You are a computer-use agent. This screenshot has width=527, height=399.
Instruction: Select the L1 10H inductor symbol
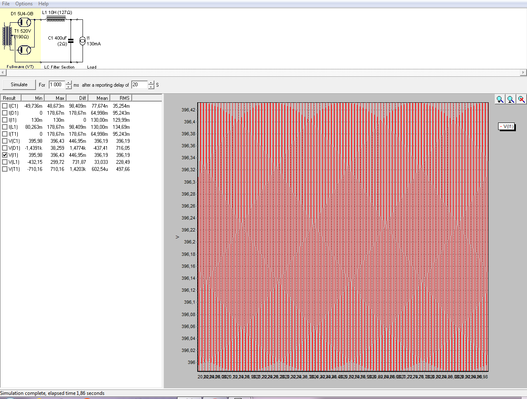(56, 19)
